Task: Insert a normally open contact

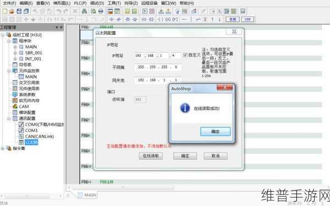Action: click(112, 19)
